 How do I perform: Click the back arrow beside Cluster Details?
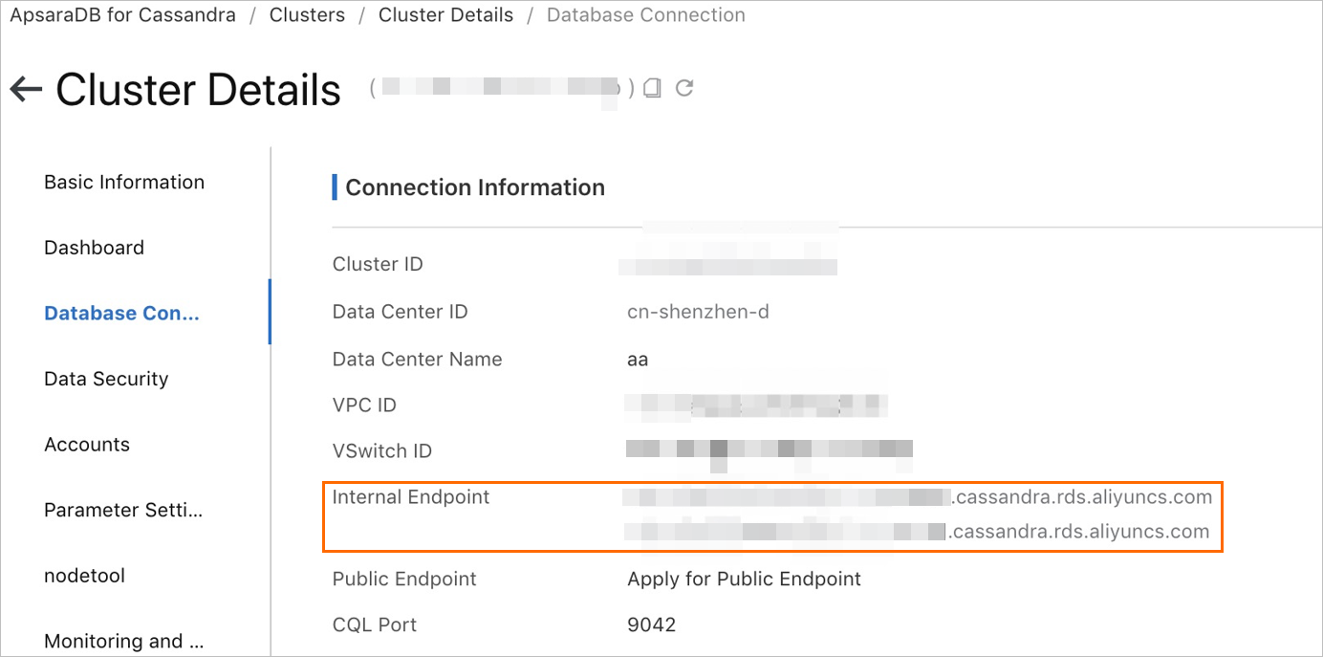tap(26, 90)
